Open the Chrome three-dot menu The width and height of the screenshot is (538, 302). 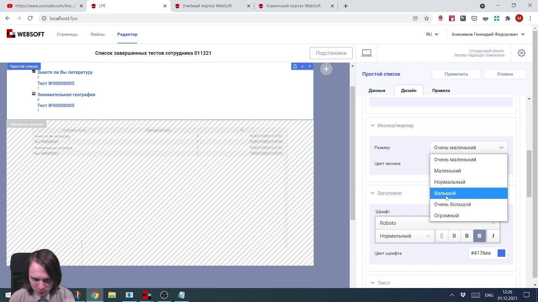click(530, 18)
